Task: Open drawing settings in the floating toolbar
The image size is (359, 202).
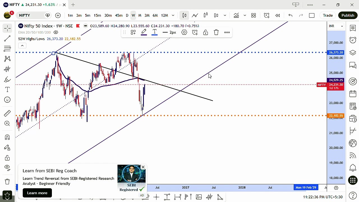Action: pyautogui.click(x=184, y=33)
